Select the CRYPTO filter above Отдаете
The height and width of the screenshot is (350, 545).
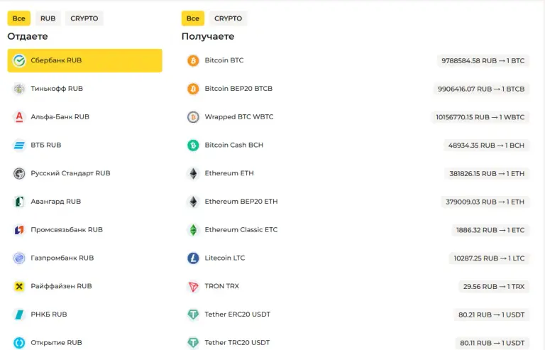(x=84, y=18)
